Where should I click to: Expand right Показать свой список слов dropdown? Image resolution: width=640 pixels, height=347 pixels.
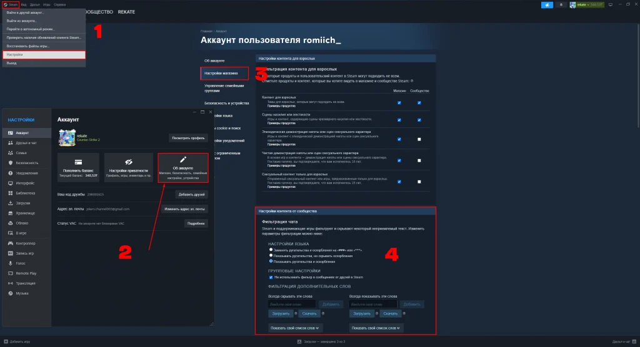[376, 327]
